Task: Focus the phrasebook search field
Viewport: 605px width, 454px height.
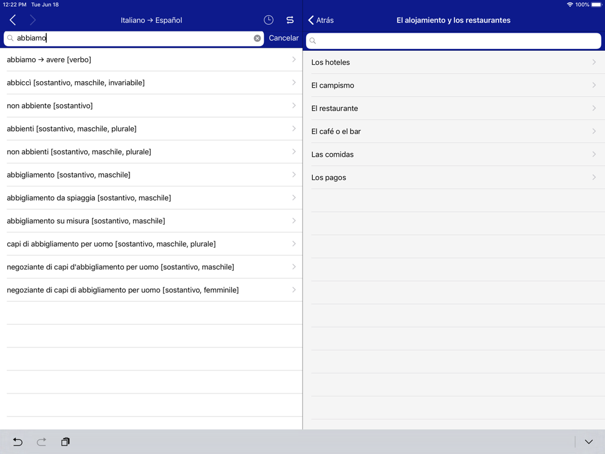Action: click(x=453, y=41)
